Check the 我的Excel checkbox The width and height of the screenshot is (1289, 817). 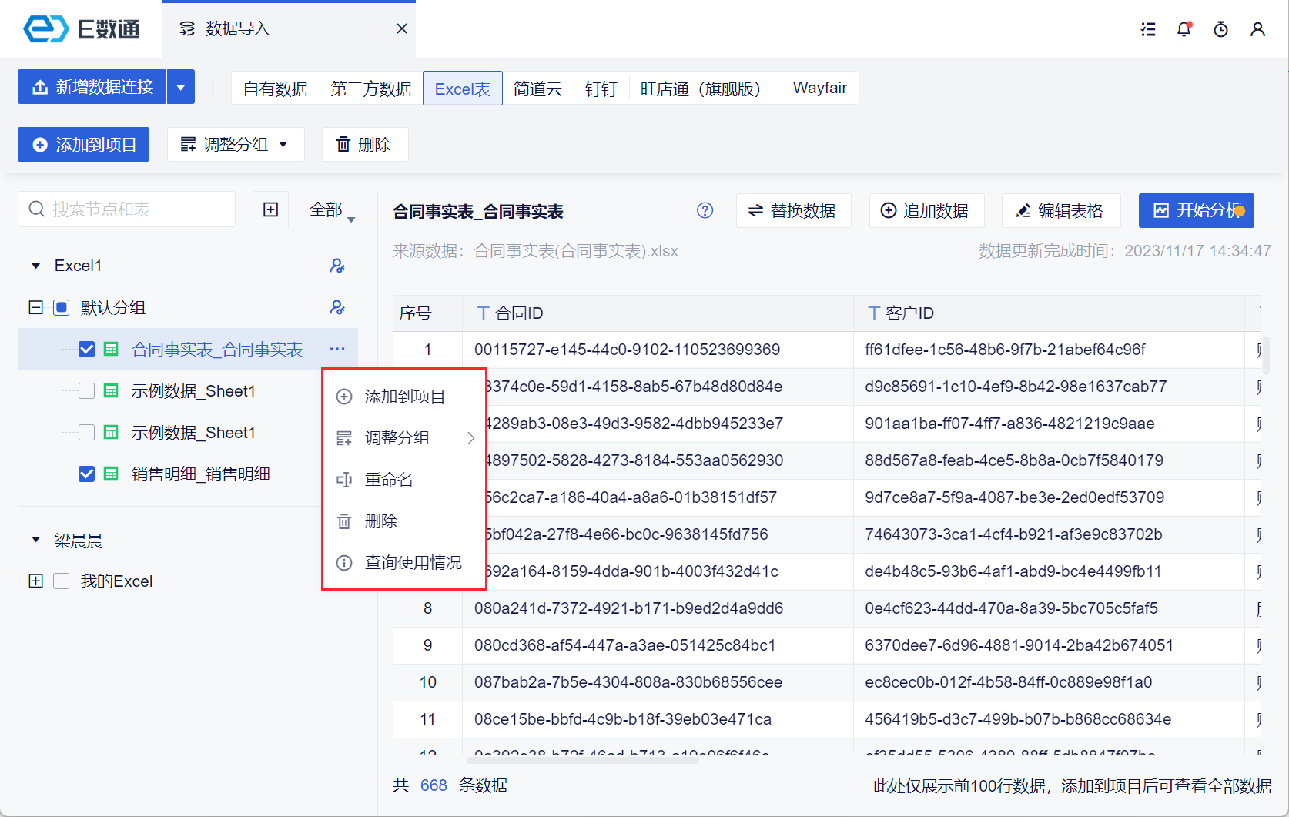tap(62, 581)
